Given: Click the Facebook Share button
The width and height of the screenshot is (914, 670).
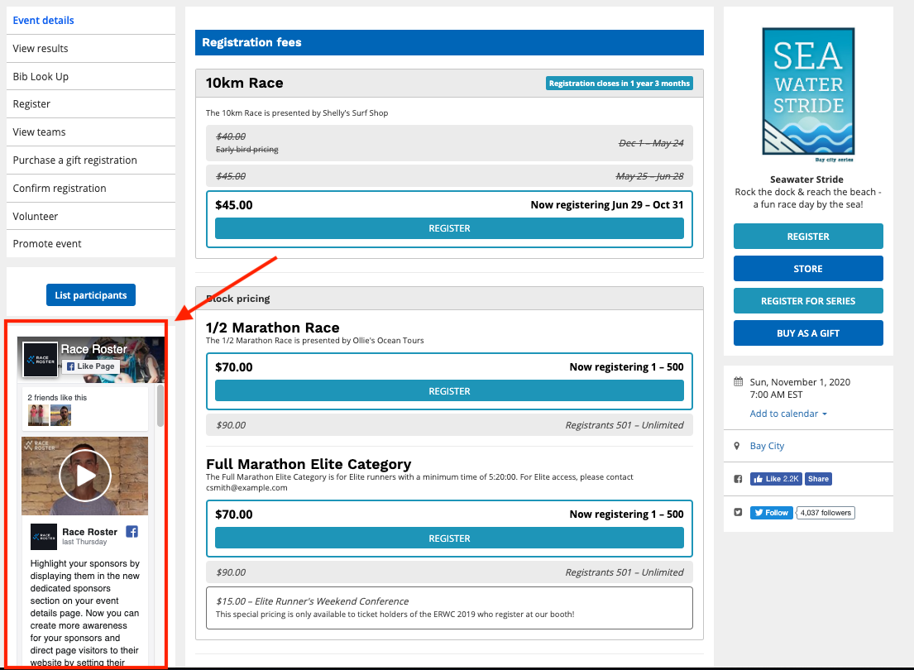Looking at the screenshot, I should tap(818, 479).
